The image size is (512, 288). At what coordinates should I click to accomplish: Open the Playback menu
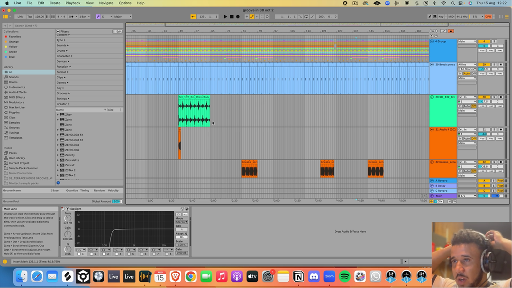coord(73,3)
